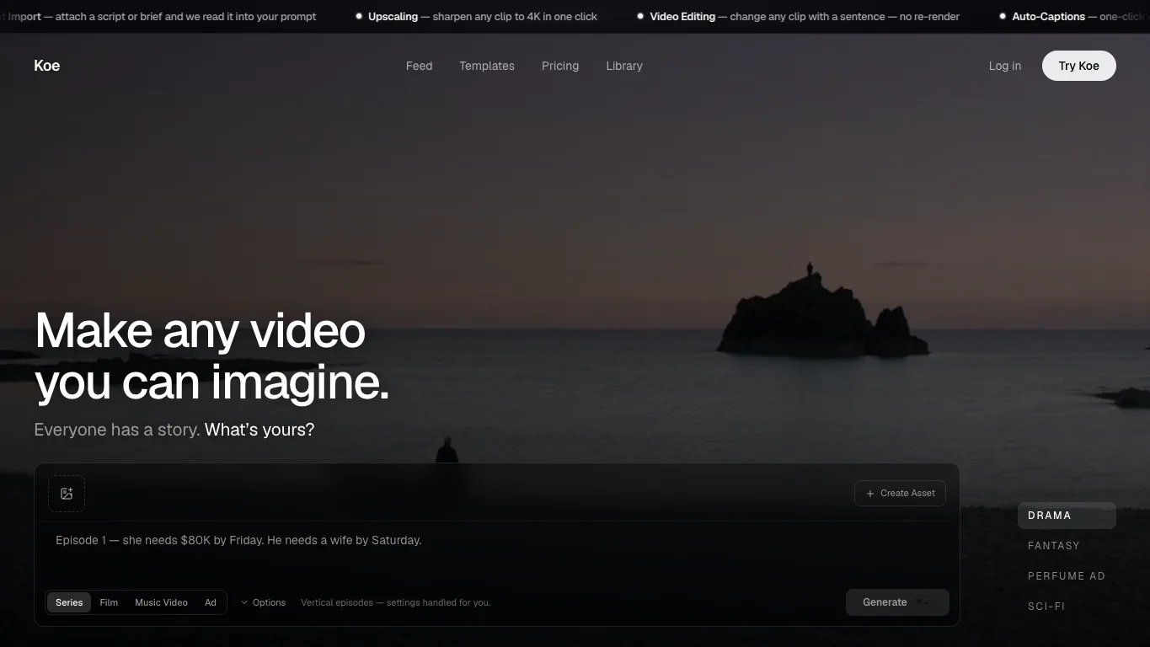Go to Pricing
The width and height of the screenshot is (1150, 647).
click(x=560, y=66)
